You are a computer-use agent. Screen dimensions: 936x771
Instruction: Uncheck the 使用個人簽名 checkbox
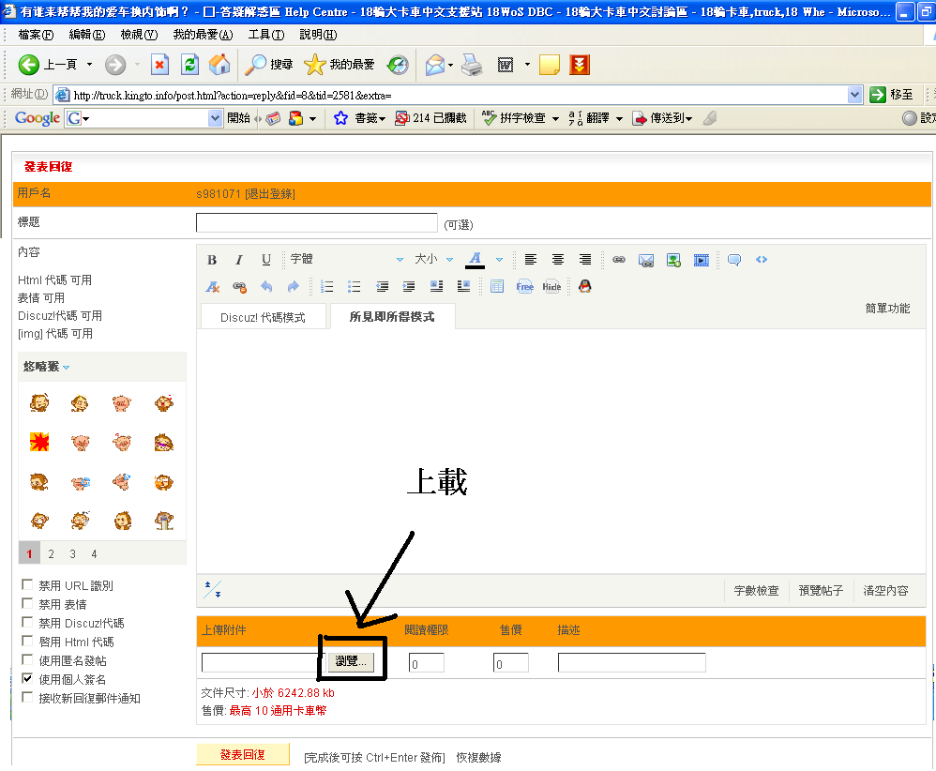[28, 679]
